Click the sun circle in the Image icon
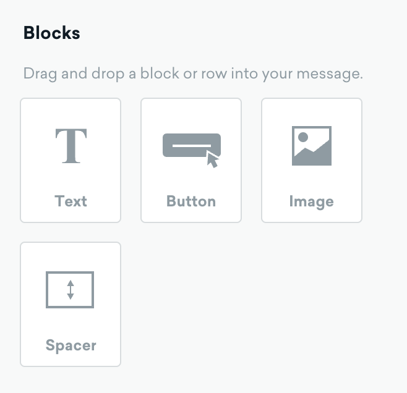 303,137
